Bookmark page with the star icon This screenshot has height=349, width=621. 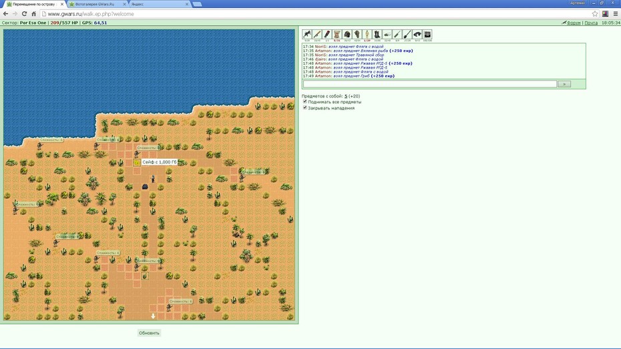[x=594, y=14]
